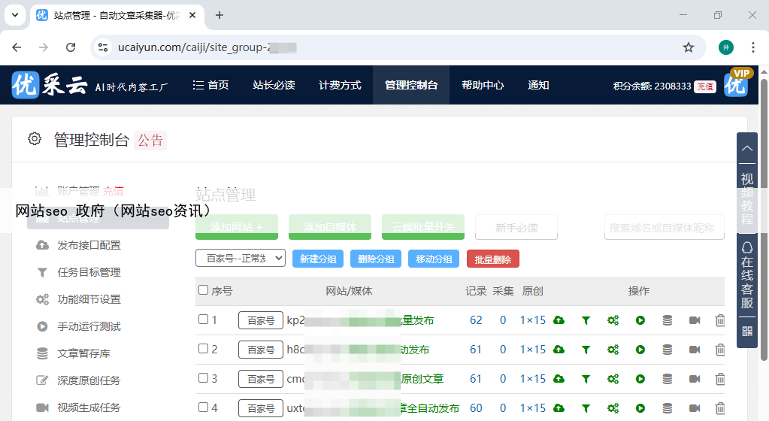Open the 帮助中心 navigation menu
The width and height of the screenshot is (769, 421).
tap(483, 86)
